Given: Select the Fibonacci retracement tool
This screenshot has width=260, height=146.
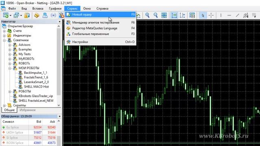Looking at the screenshot, I should pos(254,15).
